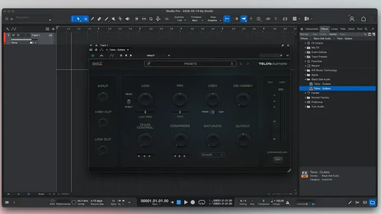381x214 pixels.
Task: Click the LIMIT threshold fader
Action: click(281, 90)
